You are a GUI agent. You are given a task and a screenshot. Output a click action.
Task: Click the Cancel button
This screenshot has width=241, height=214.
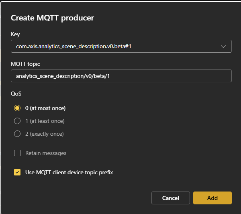click(171, 198)
